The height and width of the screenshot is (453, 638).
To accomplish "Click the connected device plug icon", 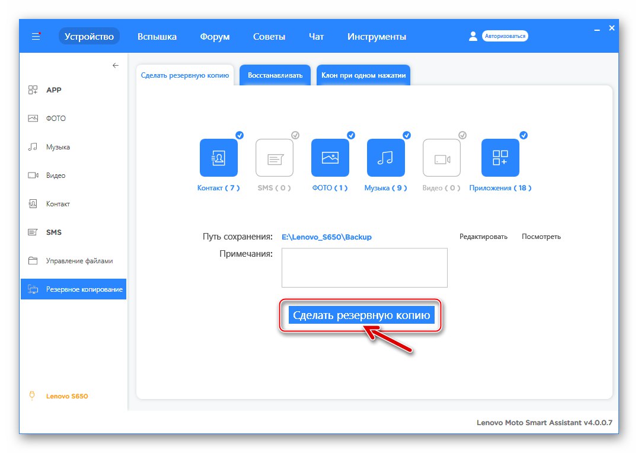I will click(x=32, y=395).
